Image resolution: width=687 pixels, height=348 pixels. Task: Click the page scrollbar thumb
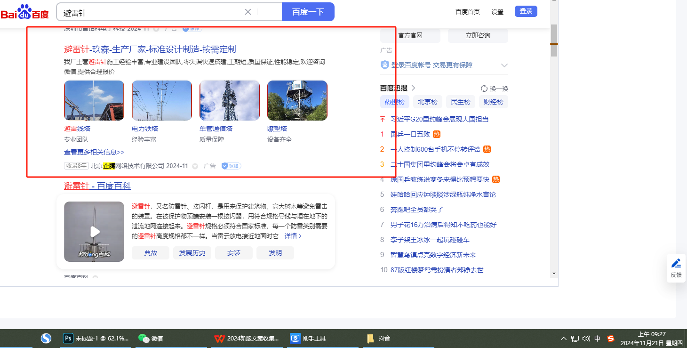[x=554, y=40]
